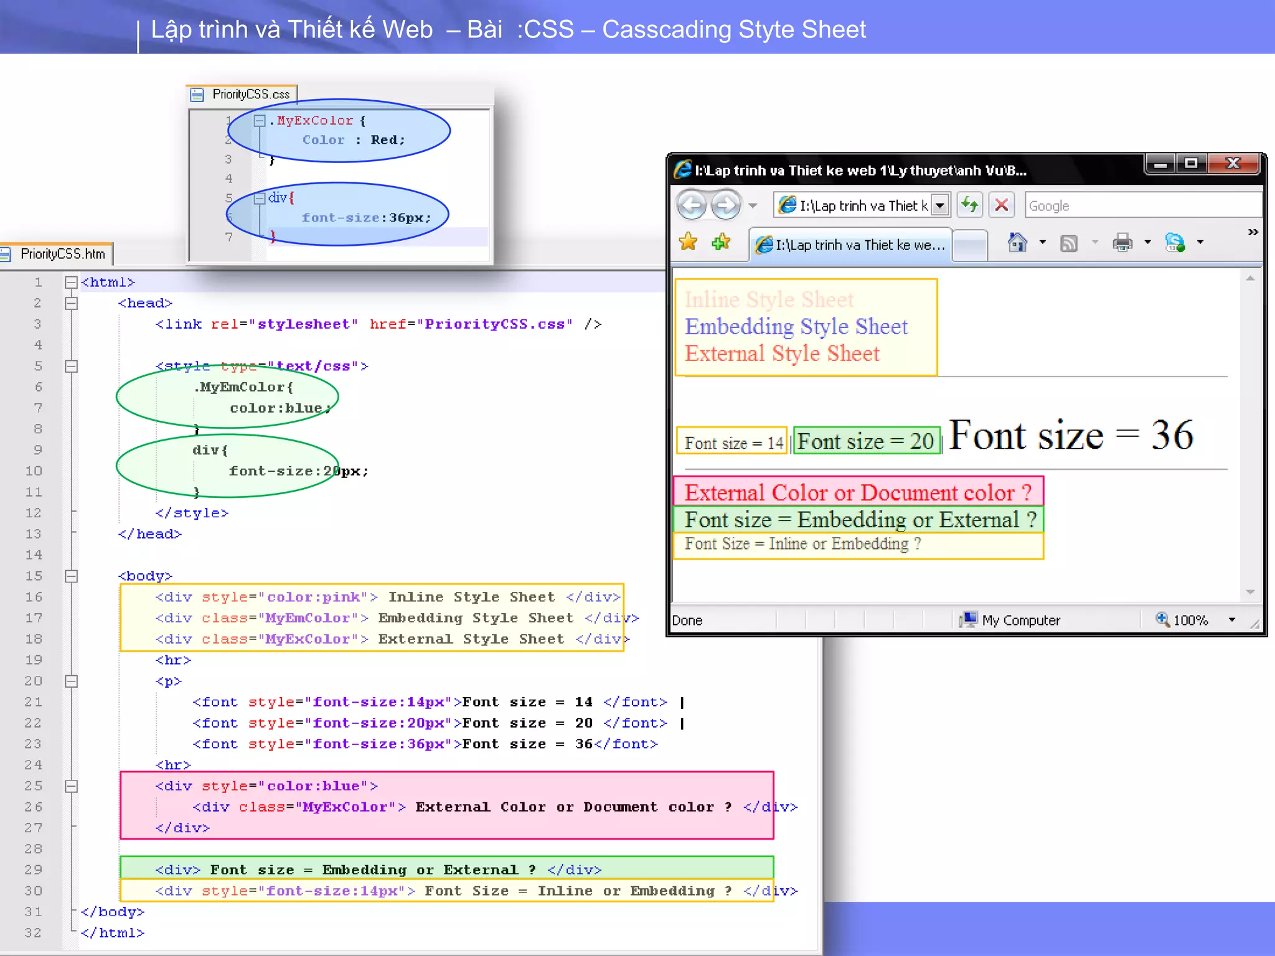The width and height of the screenshot is (1275, 956).
Task: Click Font Size = Inline or Embedding ? text in browser
Action: point(802,544)
